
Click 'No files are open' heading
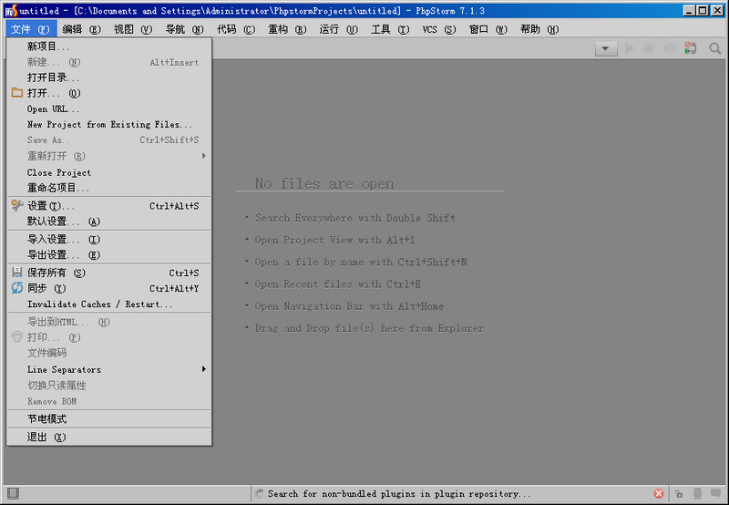coord(324,184)
